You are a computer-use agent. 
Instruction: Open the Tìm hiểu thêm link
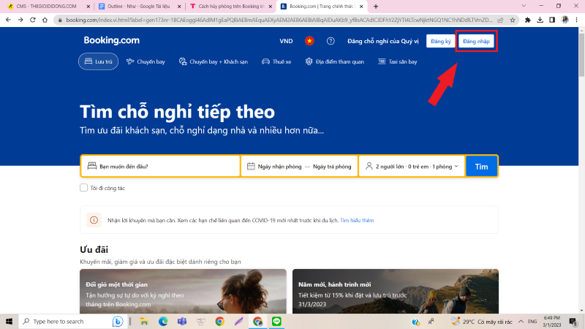coord(357,221)
